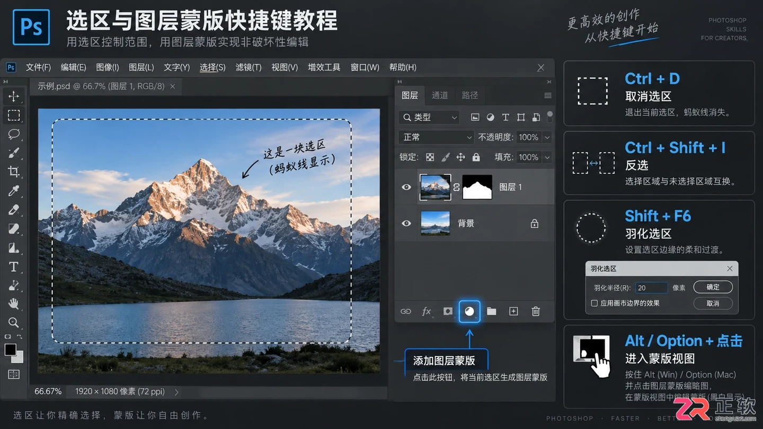Open the 选择(S) menu
This screenshot has height=429, width=763.
coord(212,67)
